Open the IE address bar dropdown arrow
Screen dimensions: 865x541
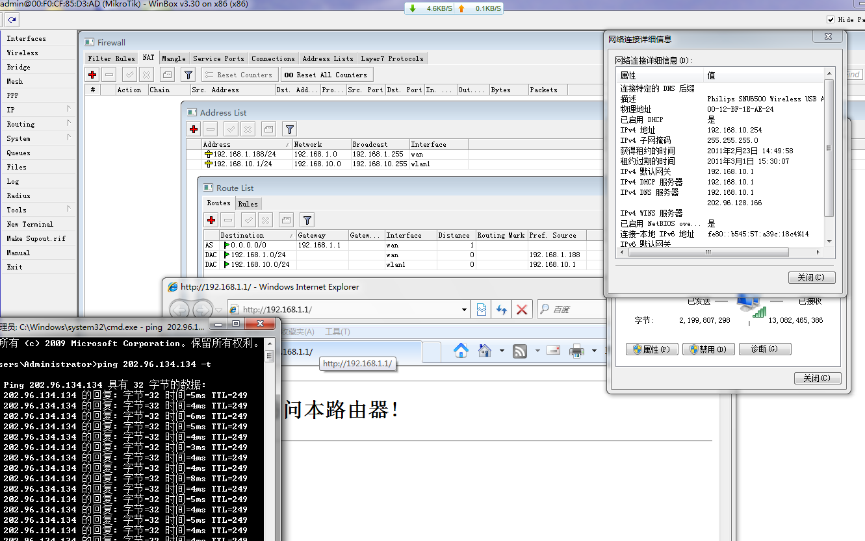[x=464, y=310]
